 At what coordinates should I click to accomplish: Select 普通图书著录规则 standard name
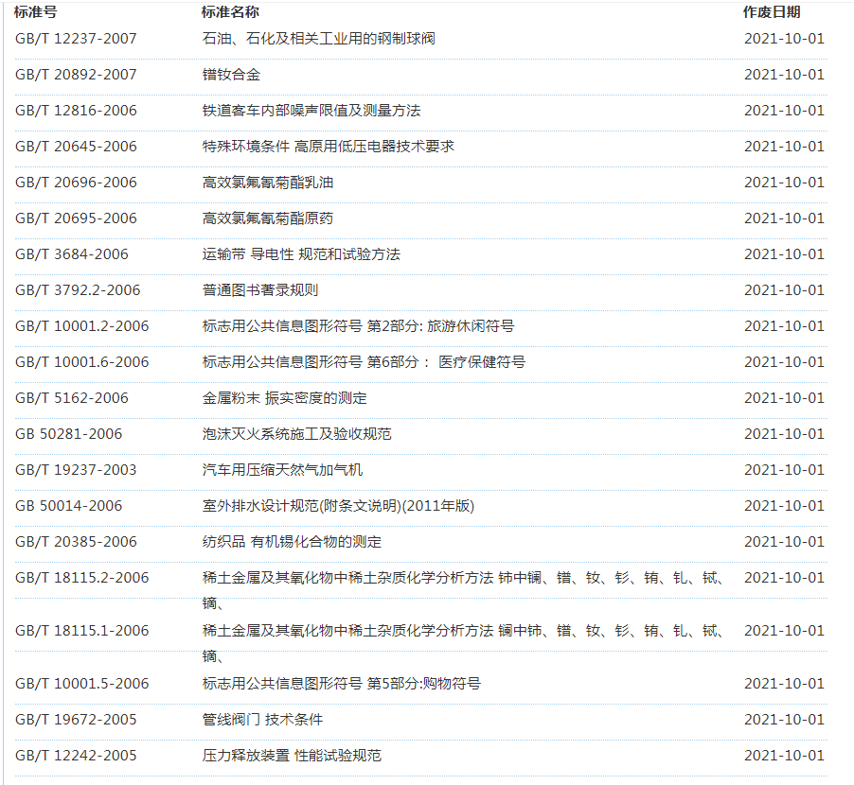[260, 290]
